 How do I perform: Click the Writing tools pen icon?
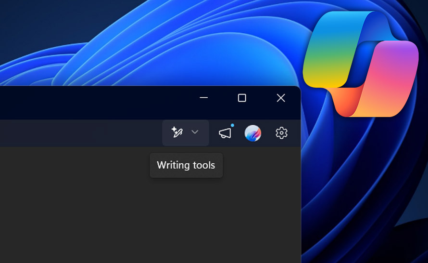[177, 132]
